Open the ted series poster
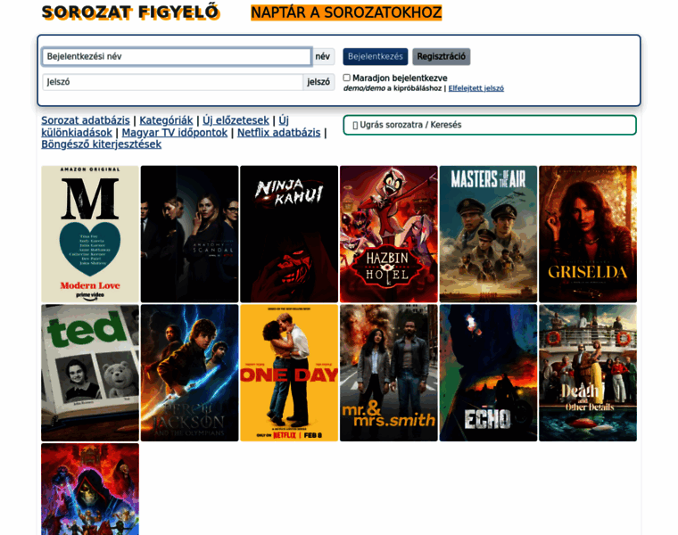Screen dimensions: 678x535 click(x=90, y=373)
